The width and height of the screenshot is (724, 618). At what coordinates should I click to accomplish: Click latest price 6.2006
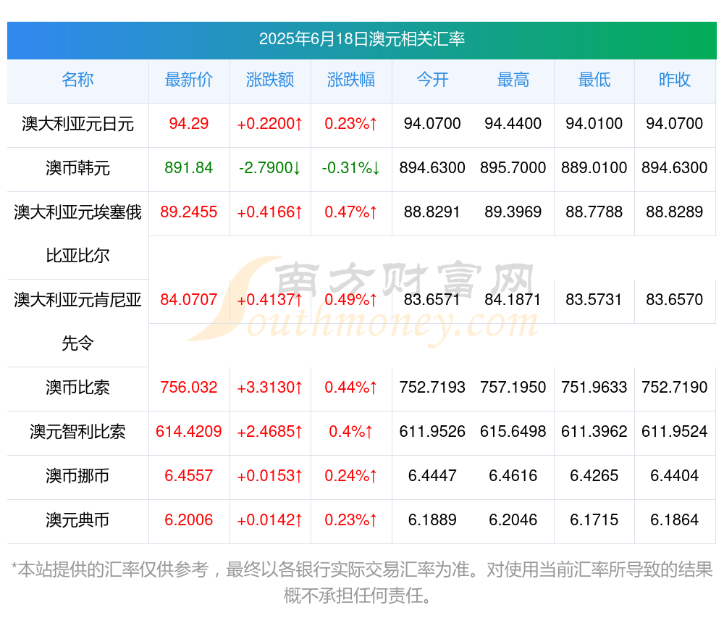(x=189, y=520)
